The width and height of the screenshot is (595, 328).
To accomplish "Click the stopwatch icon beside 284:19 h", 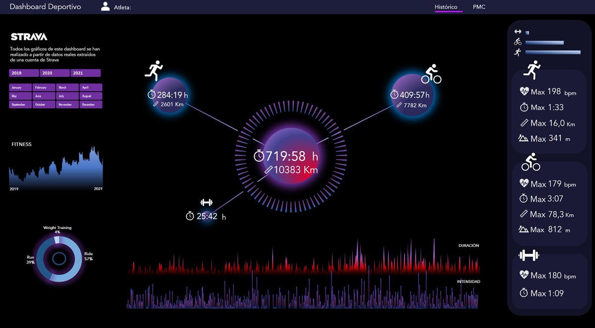I will [152, 94].
